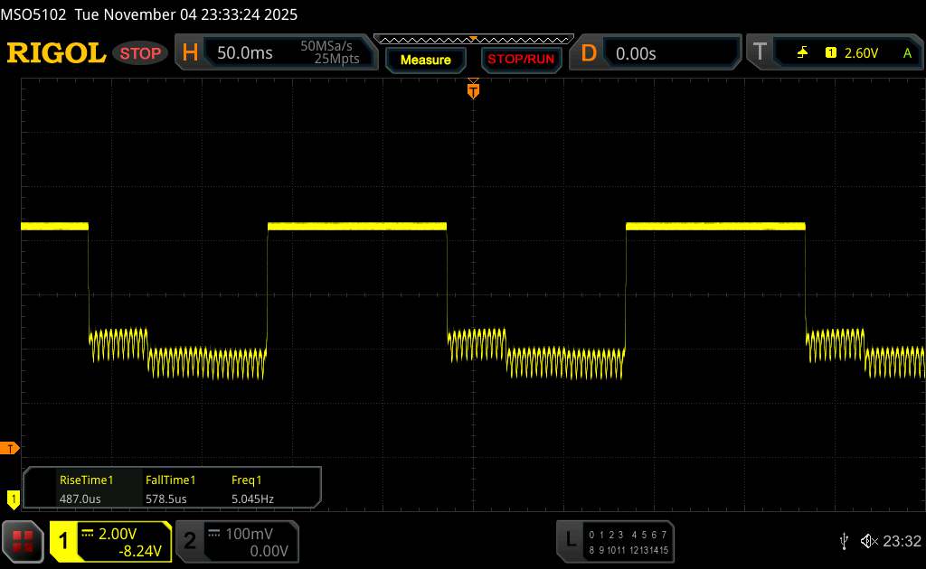Click the orange D delay icon
Viewport: 926px width, 569px height.
tap(589, 53)
